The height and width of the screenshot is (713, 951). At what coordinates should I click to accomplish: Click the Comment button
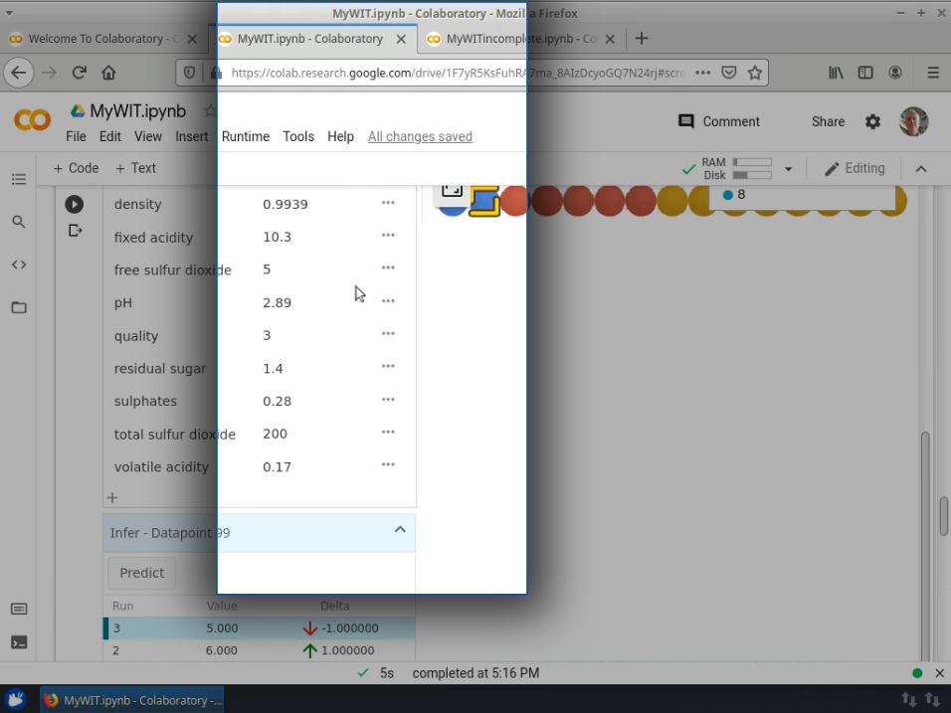pos(718,121)
